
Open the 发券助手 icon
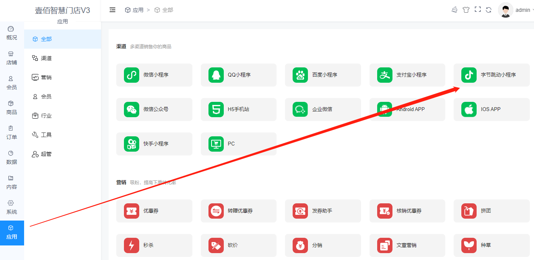tap(300, 211)
